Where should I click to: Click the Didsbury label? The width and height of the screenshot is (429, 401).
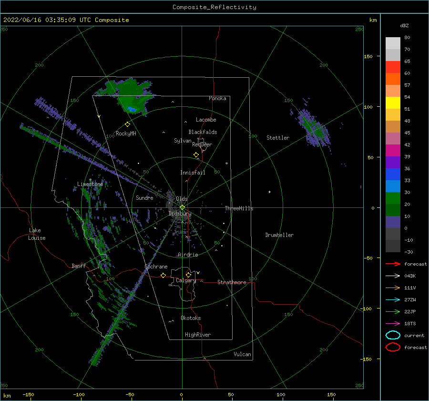coord(180,214)
